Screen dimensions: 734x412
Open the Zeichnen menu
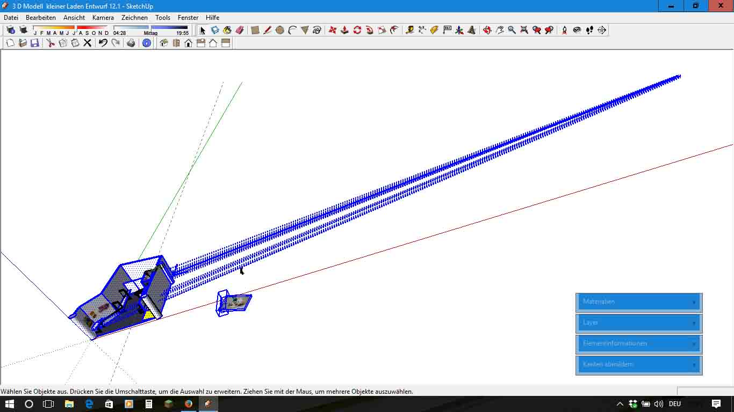pyautogui.click(x=134, y=18)
